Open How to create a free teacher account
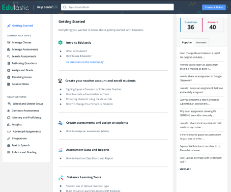The image size is (231, 192). pos(87,94)
